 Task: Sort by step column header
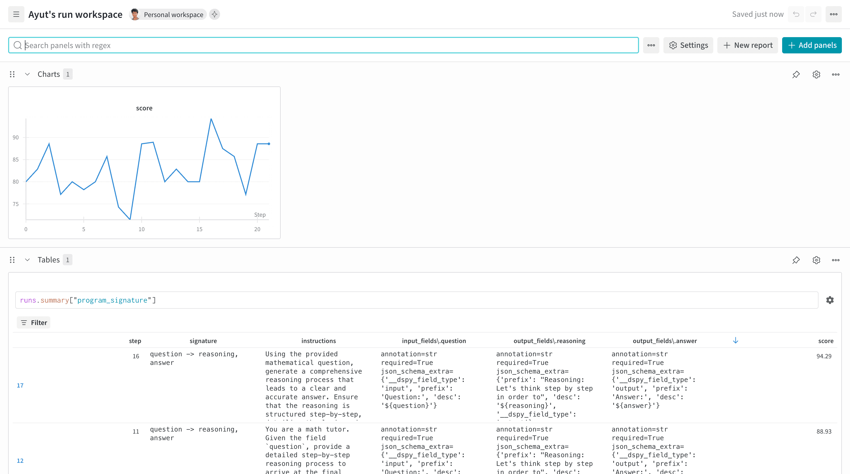[135, 341]
